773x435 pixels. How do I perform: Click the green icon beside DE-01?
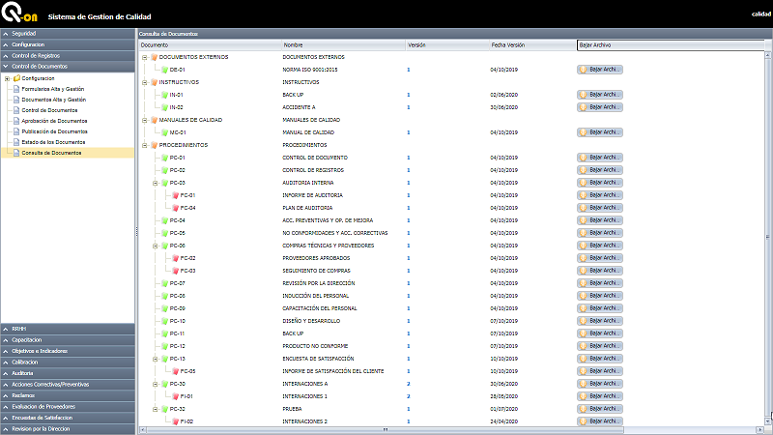click(x=164, y=70)
